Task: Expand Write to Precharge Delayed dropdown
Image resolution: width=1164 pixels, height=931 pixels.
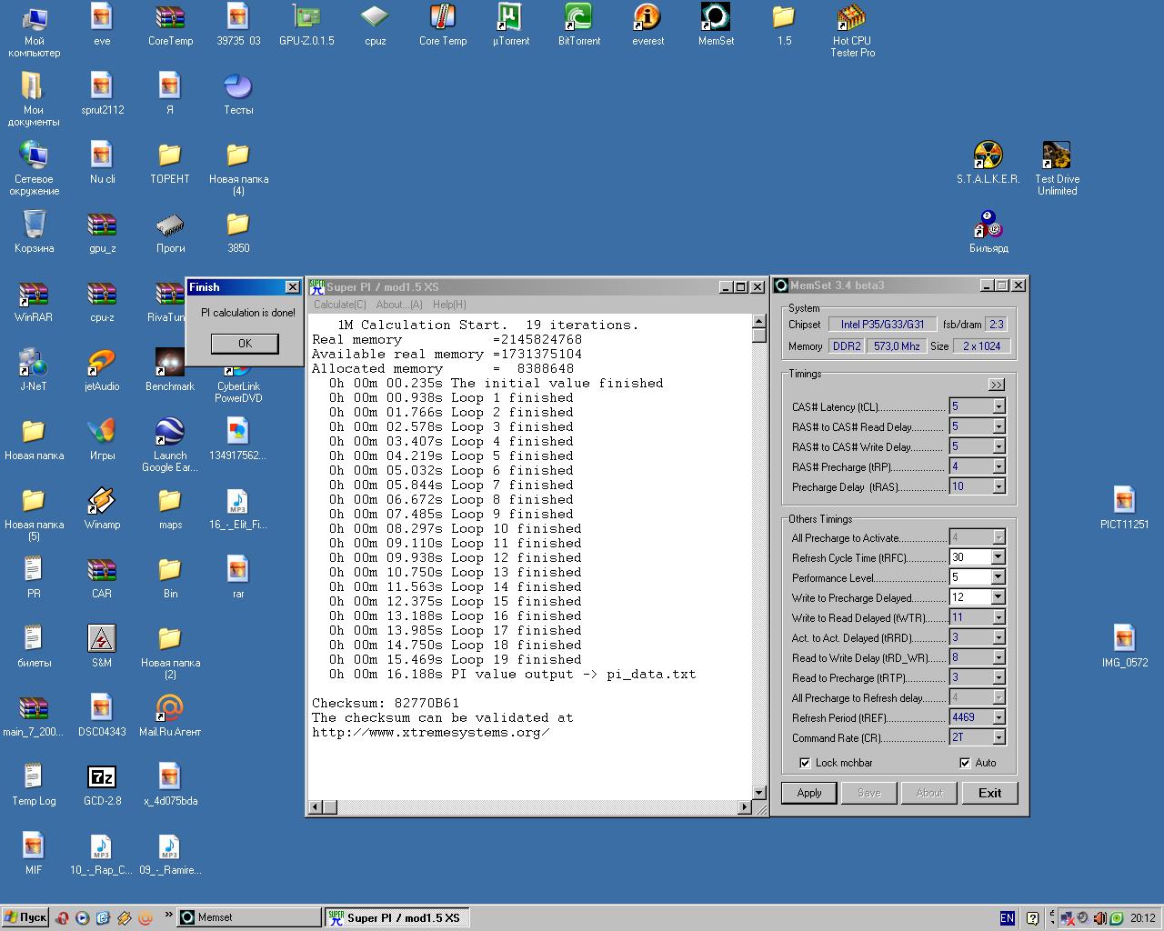Action: [x=998, y=597]
